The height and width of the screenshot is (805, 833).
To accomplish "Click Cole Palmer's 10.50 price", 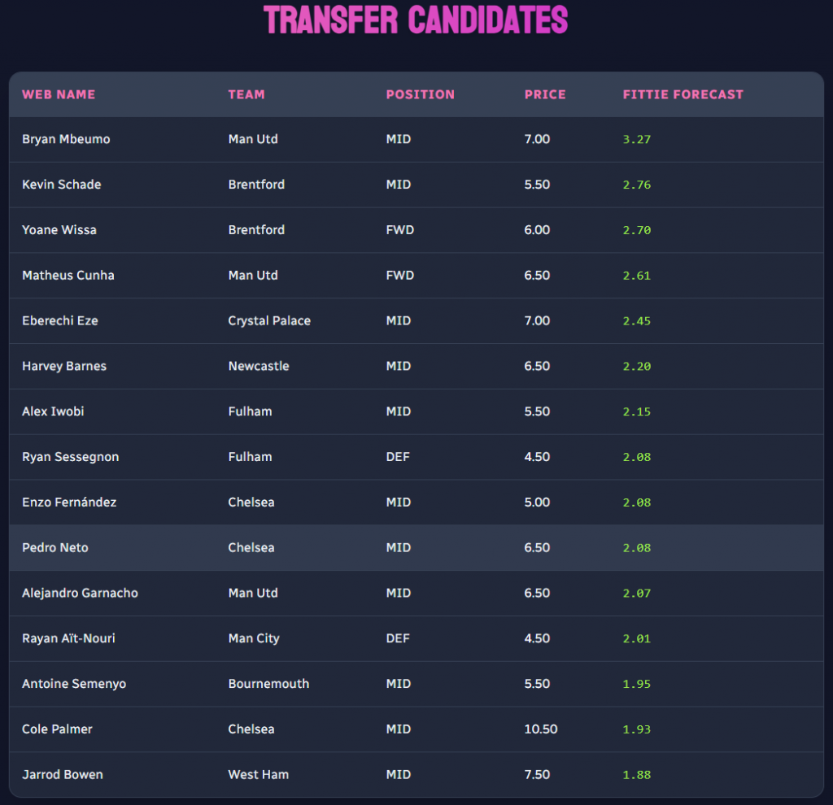I will 541,729.
